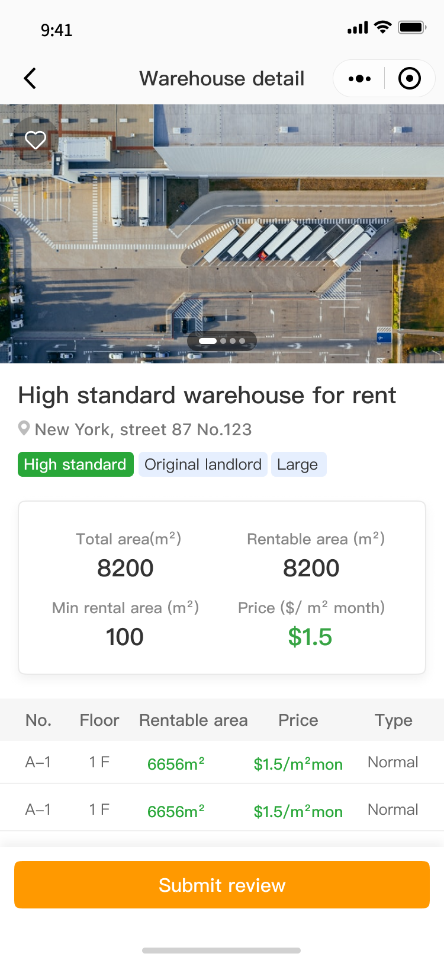Tap the Wi-Fi status icon
The height and width of the screenshot is (963, 444).
[383, 27]
